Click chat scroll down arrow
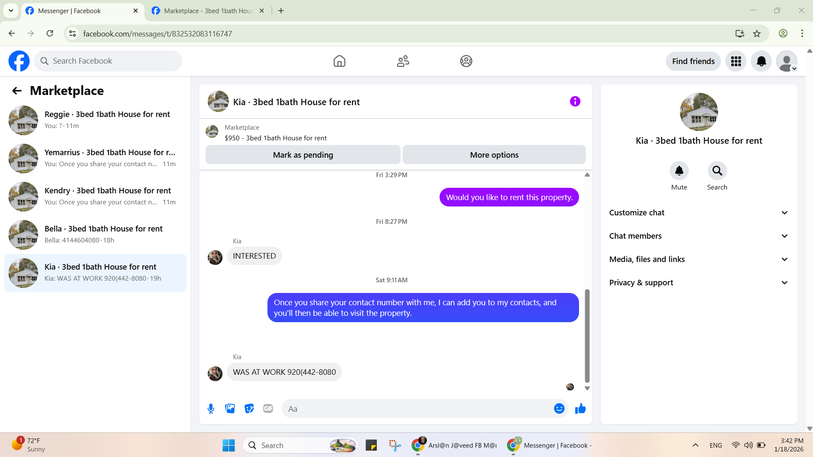The height and width of the screenshot is (457, 813). coord(587,388)
